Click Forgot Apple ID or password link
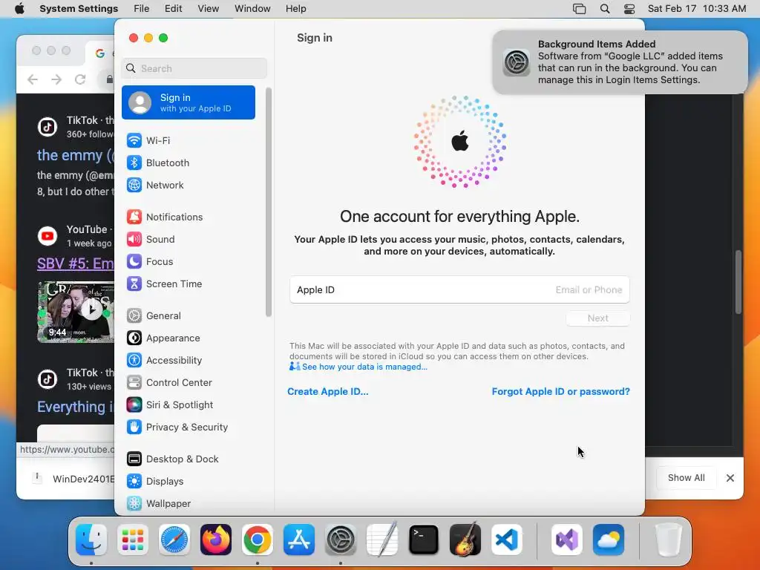The width and height of the screenshot is (760, 570). tap(561, 392)
